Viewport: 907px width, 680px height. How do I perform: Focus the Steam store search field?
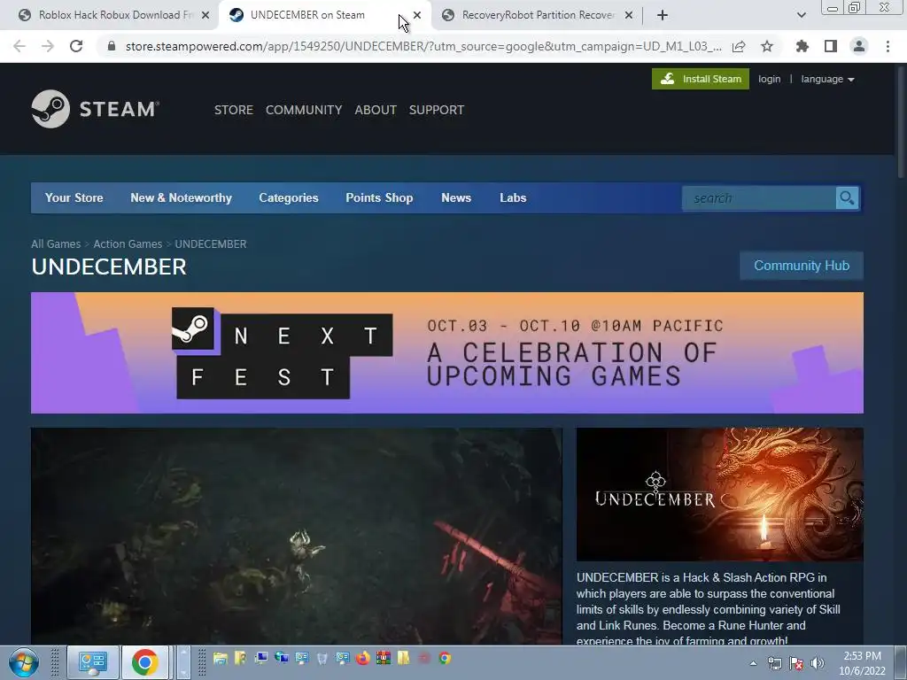[759, 197]
